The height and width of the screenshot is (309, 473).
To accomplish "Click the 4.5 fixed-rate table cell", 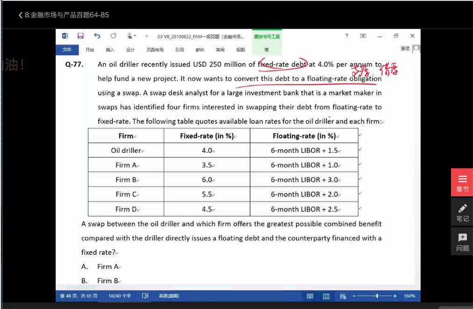I will (x=207, y=209).
